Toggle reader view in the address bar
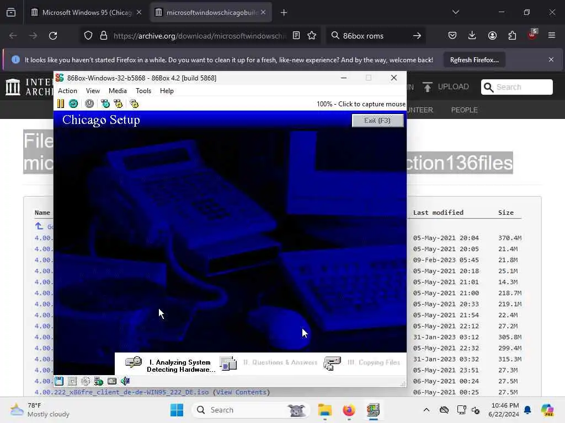 tap(296, 36)
